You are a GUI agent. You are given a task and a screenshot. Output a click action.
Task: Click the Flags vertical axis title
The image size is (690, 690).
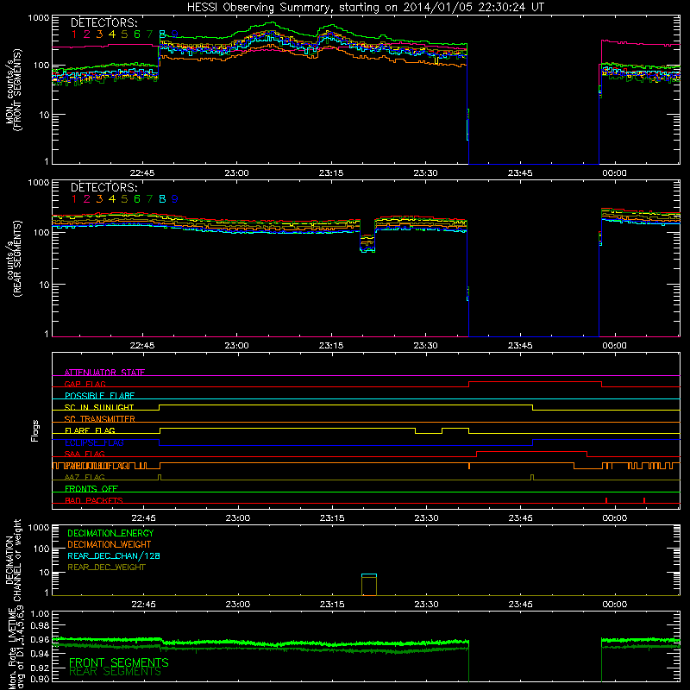pyautogui.click(x=34, y=430)
